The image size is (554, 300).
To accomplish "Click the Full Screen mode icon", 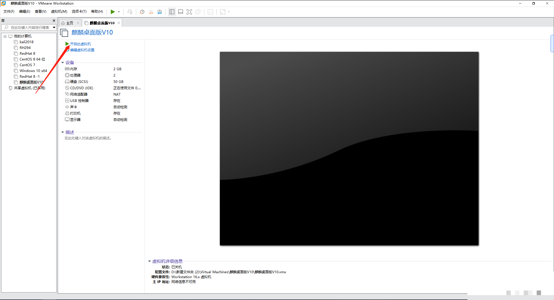I will (189, 12).
